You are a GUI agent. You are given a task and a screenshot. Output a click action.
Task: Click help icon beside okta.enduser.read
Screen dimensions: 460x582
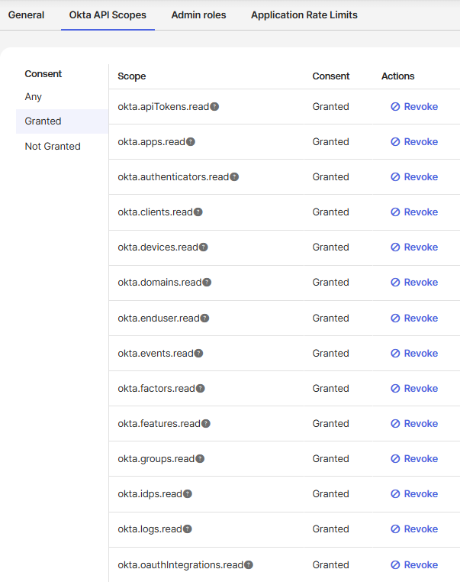click(204, 318)
